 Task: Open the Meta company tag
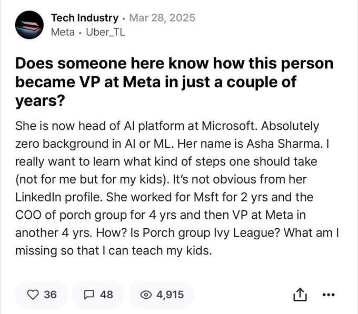point(62,31)
